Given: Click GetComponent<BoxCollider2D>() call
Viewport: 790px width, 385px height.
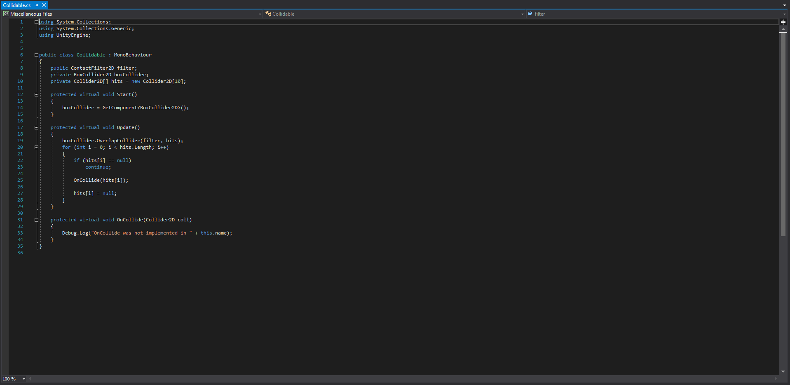Looking at the screenshot, I should [x=144, y=108].
